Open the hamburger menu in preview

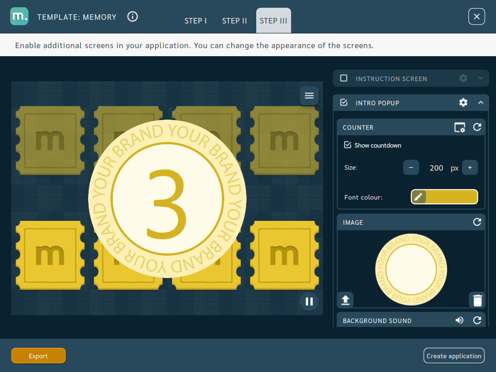coord(309,95)
